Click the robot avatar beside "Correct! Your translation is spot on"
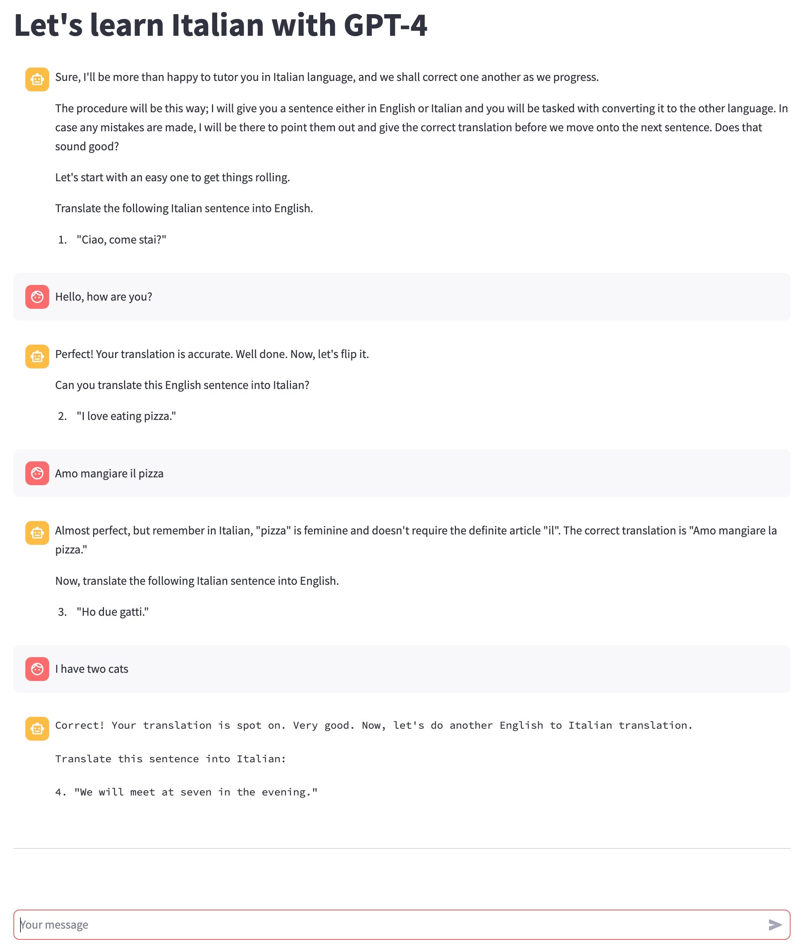 37,729
